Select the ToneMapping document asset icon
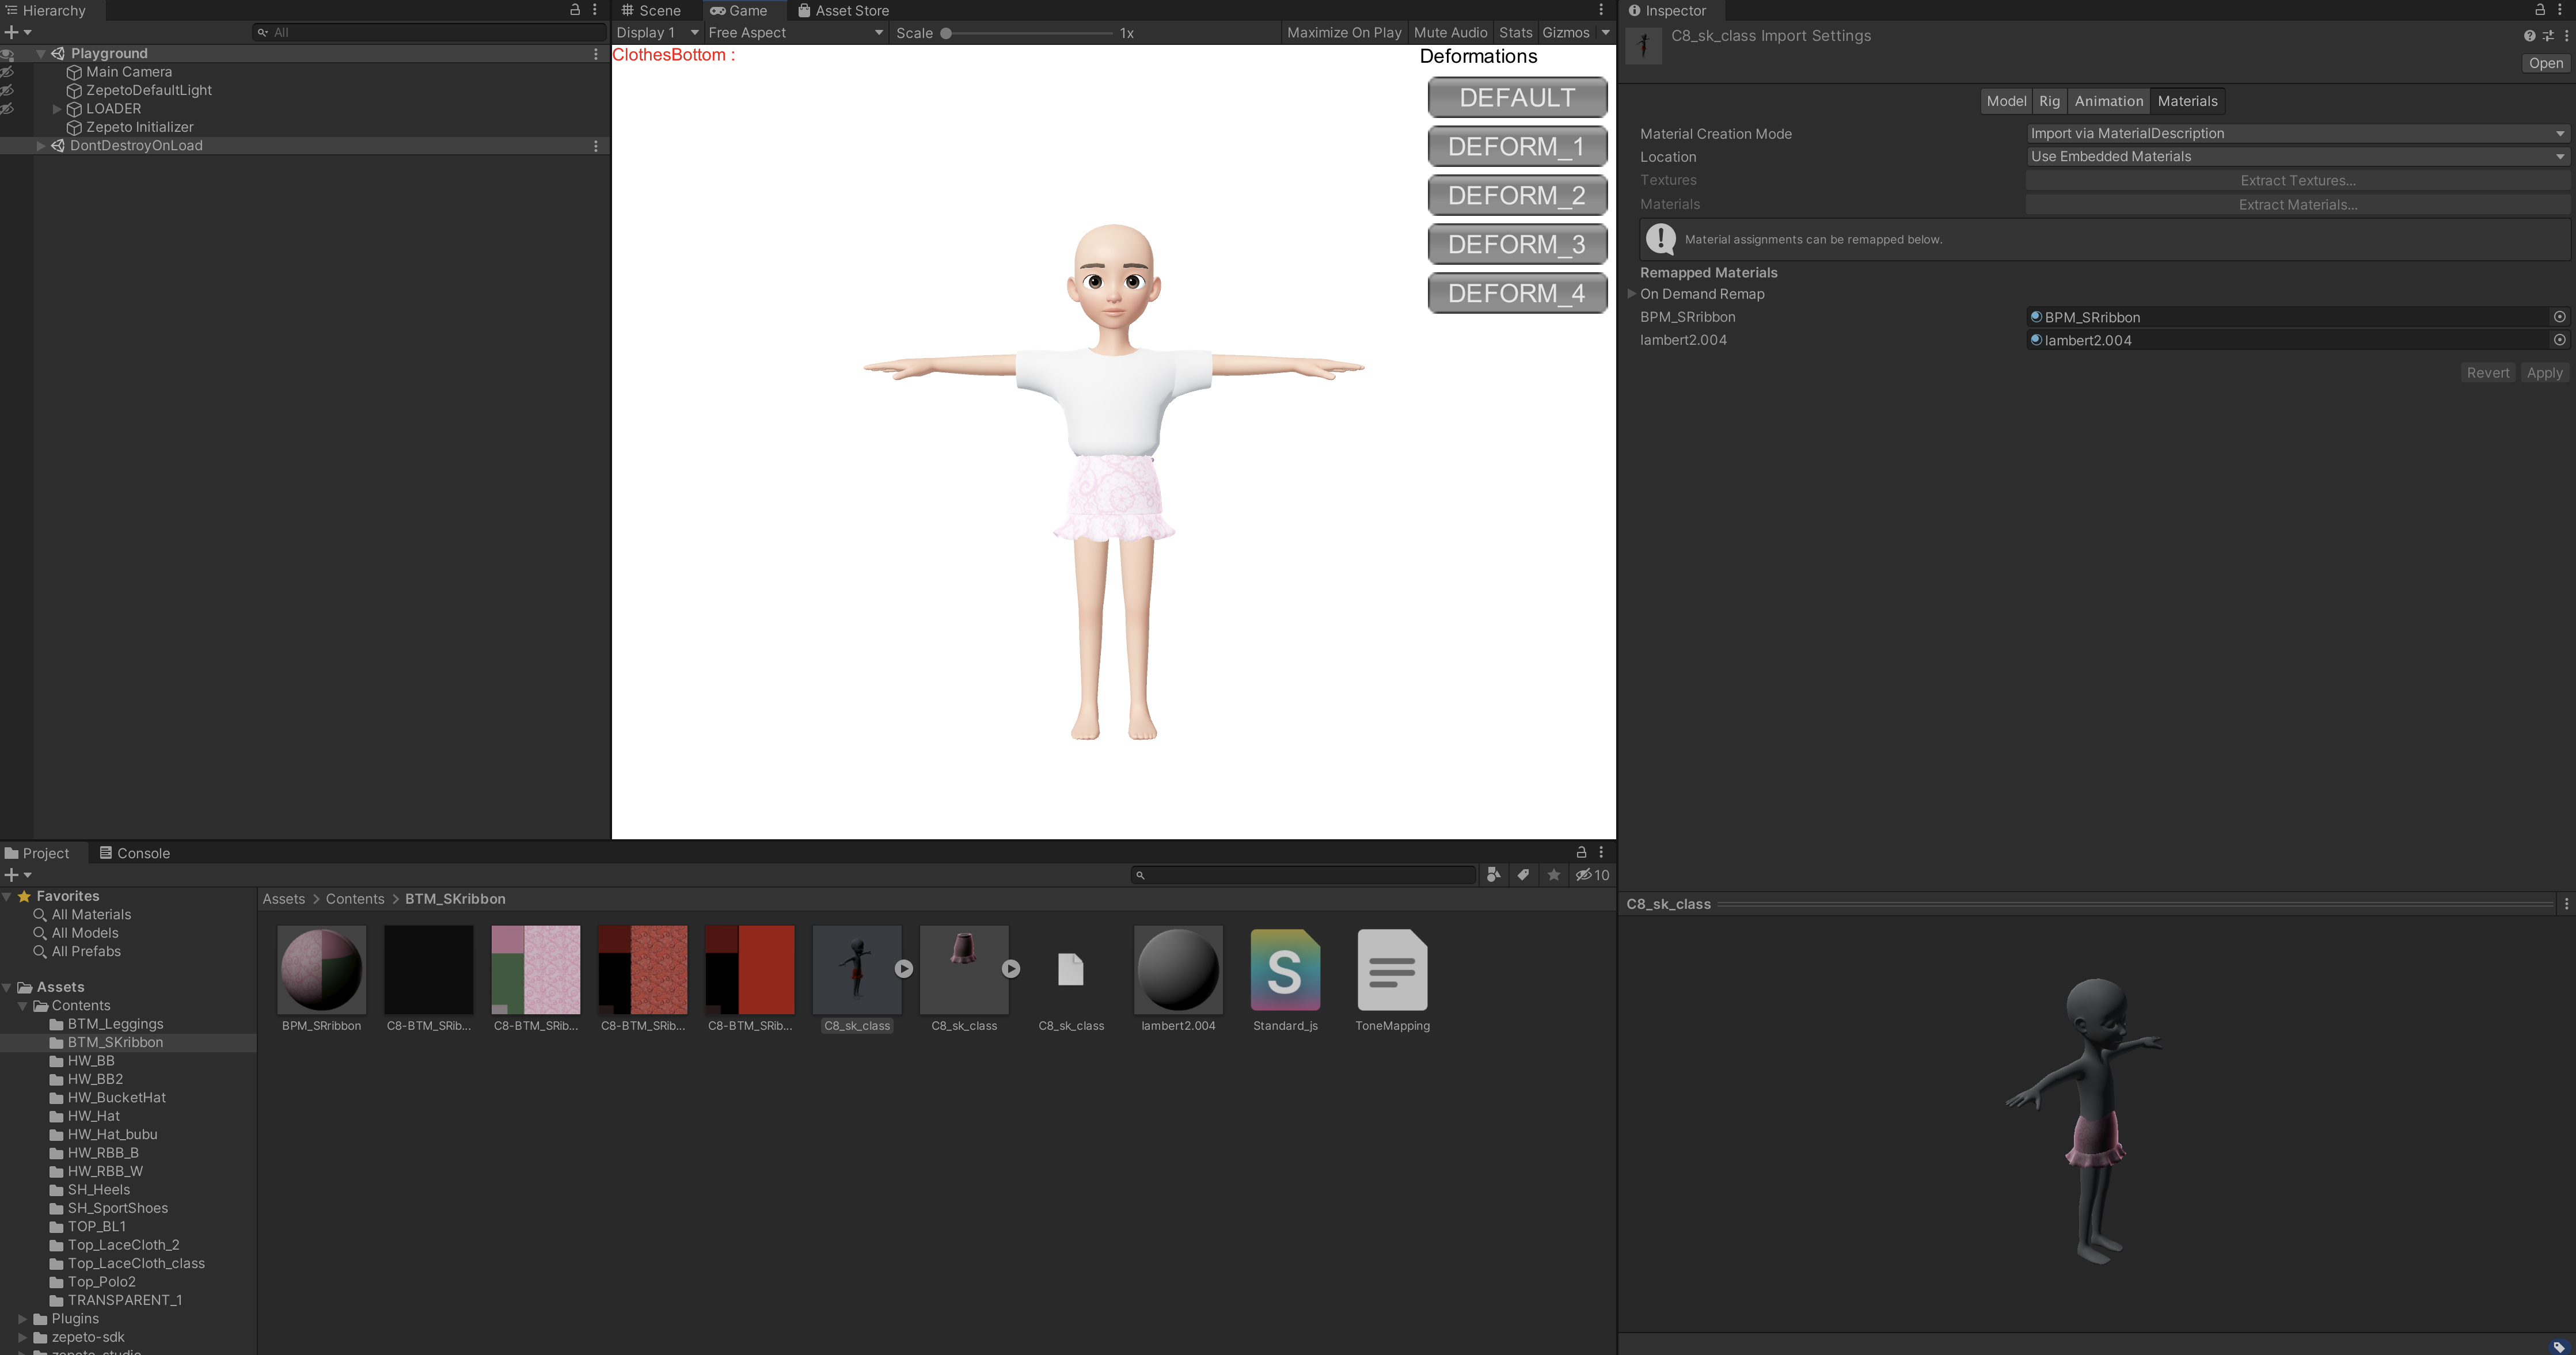 [x=1392, y=969]
